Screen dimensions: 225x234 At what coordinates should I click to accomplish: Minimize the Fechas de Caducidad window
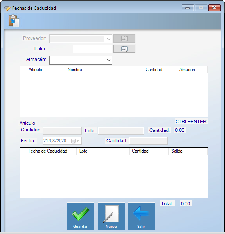187,8
